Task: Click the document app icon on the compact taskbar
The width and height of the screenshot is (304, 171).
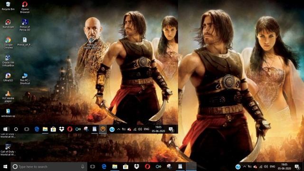Action: tap(95, 129)
